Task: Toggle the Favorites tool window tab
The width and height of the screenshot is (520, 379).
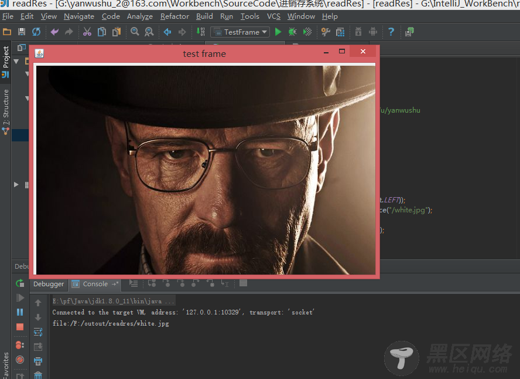Action: [6, 365]
